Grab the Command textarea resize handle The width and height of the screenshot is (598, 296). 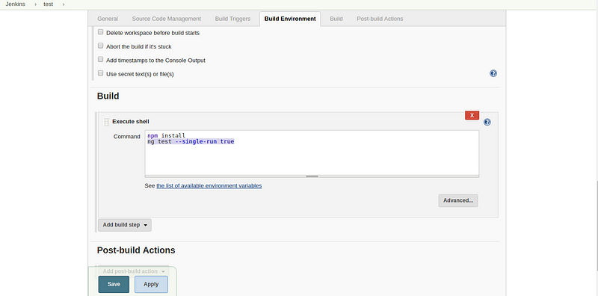312,176
